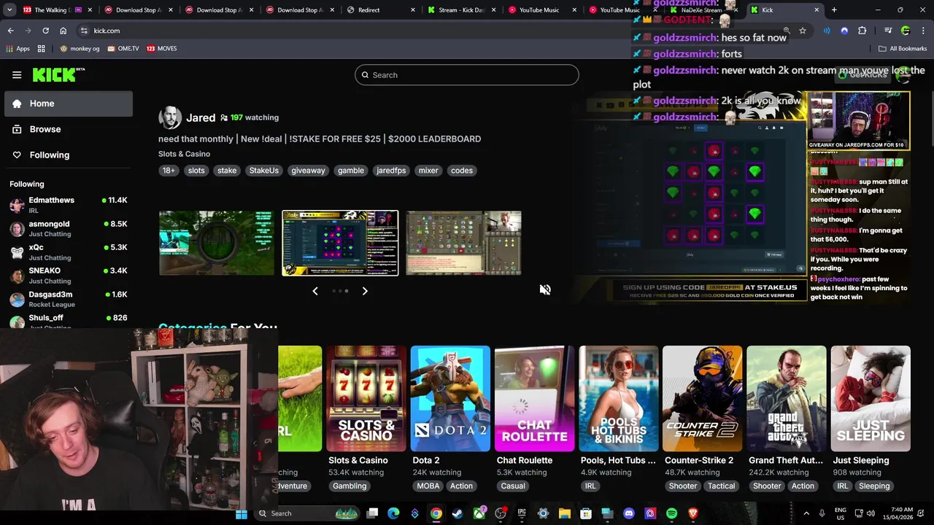The image size is (934, 525).
Task: Switch to Stream - Kick Dashboard tab
Action: tap(461, 10)
